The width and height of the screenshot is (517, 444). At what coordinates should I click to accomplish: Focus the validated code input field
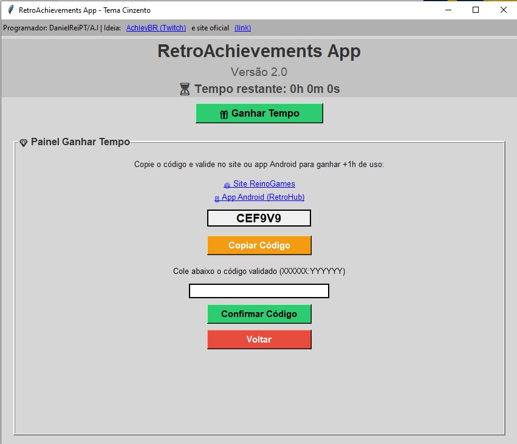tap(259, 291)
